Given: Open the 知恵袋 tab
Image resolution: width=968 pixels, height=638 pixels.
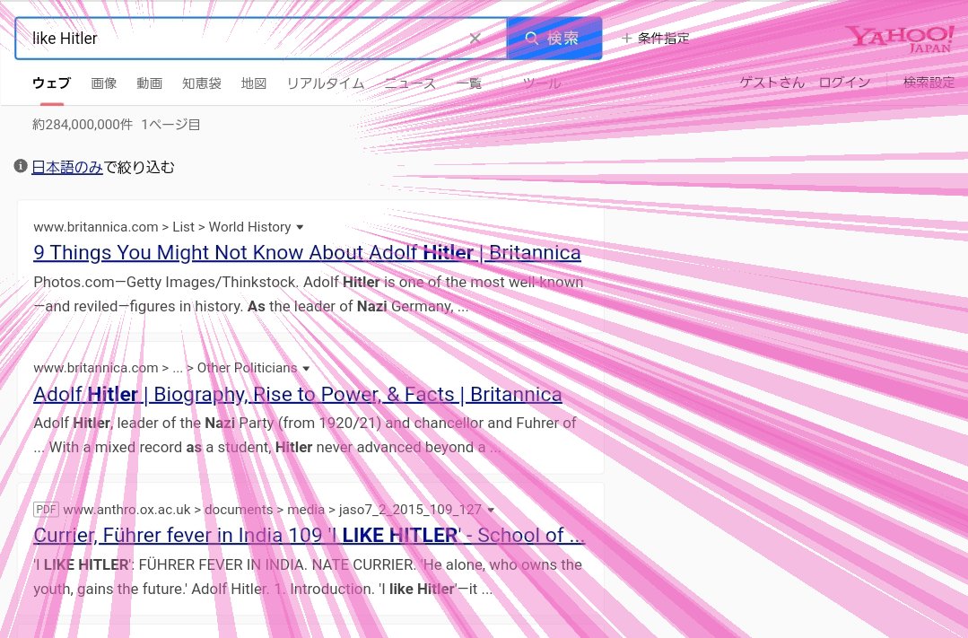Looking at the screenshot, I should (x=202, y=83).
